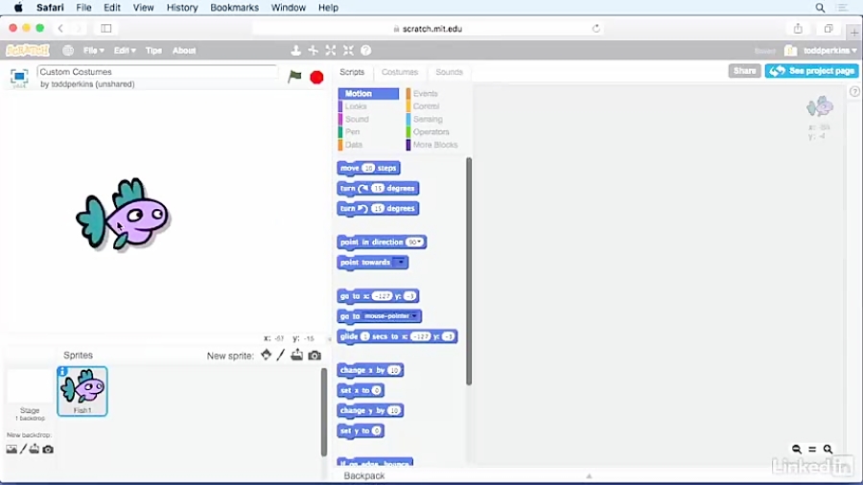Choose backdrop from library

12,450
